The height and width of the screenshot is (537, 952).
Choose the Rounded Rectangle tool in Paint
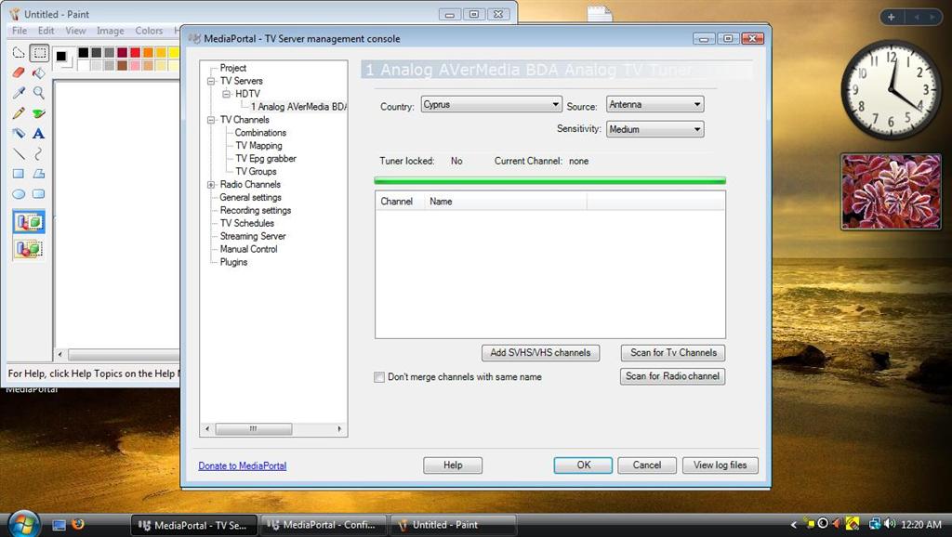coord(39,194)
